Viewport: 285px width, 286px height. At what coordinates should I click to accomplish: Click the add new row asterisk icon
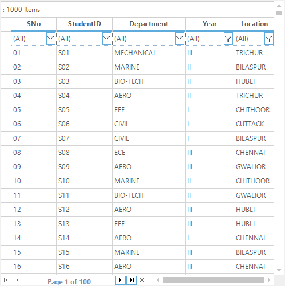point(142,280)
